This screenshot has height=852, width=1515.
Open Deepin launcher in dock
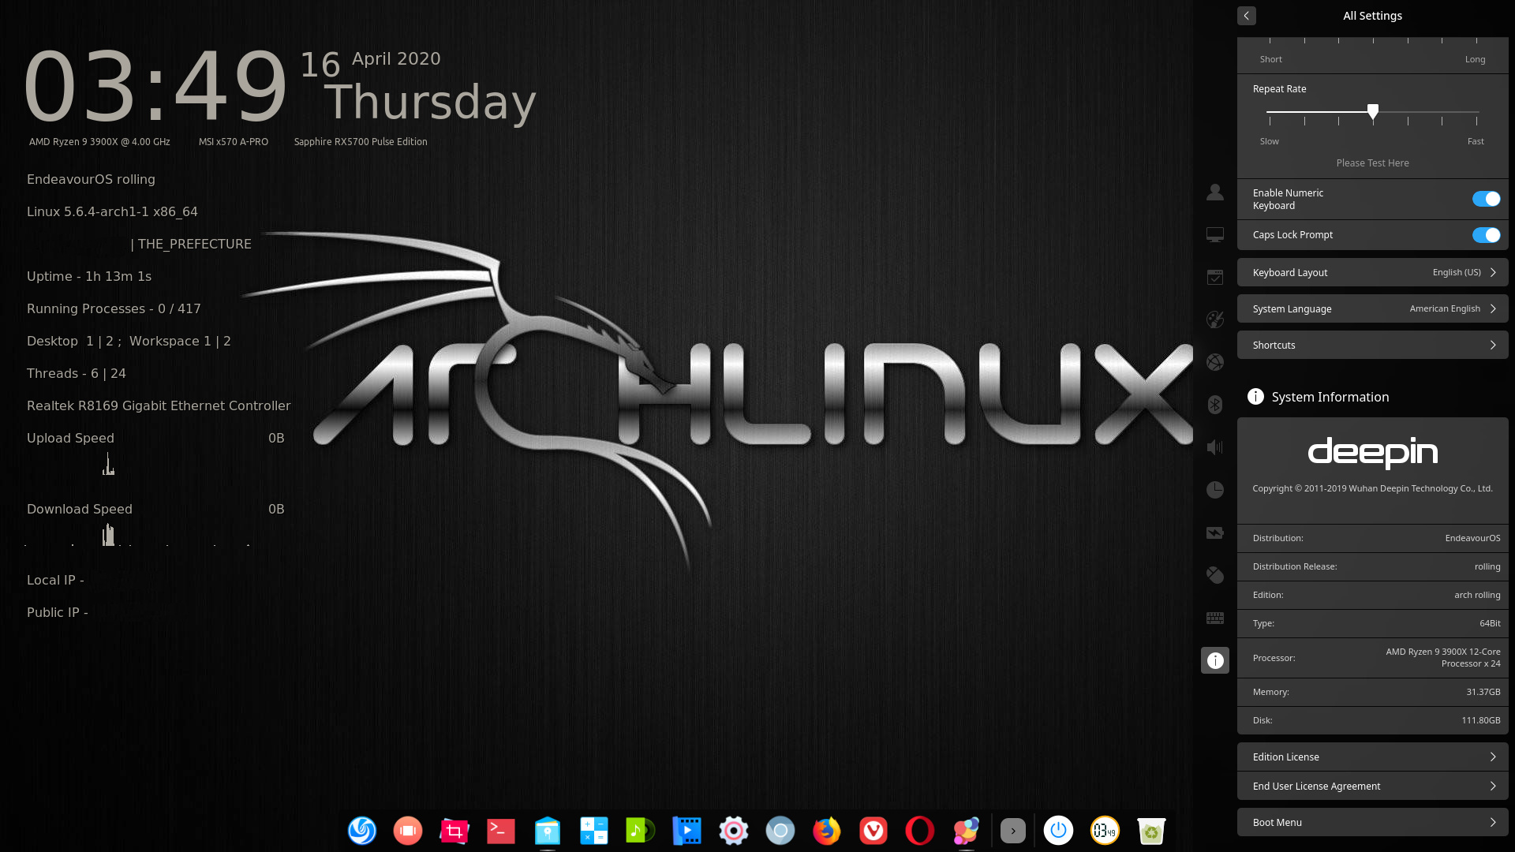click(x=362, y=831)
